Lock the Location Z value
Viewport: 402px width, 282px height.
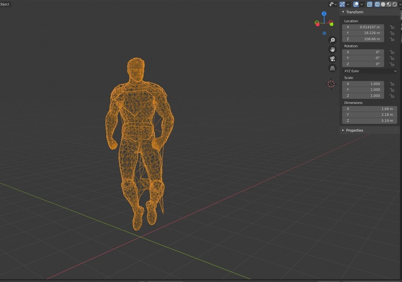click(392, 39)
